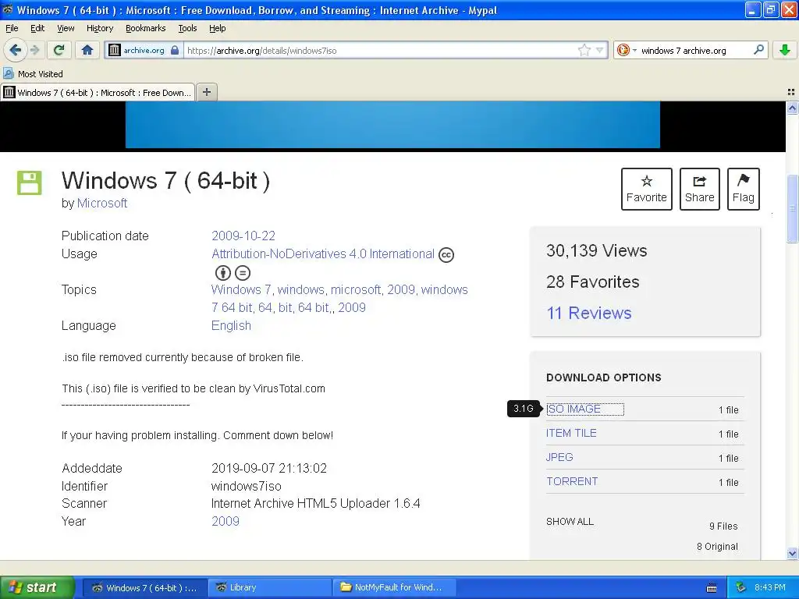
Task: Open the English language link
Action: point(231,325)
